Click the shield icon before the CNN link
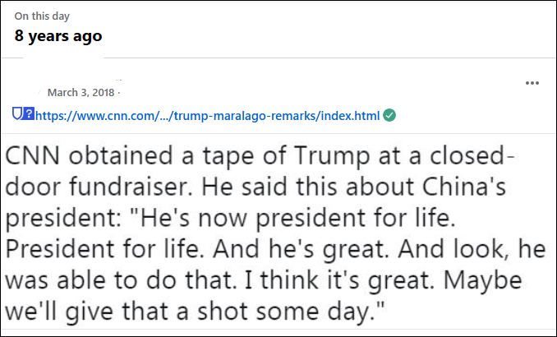557x337 pixels. pos(18,114)
